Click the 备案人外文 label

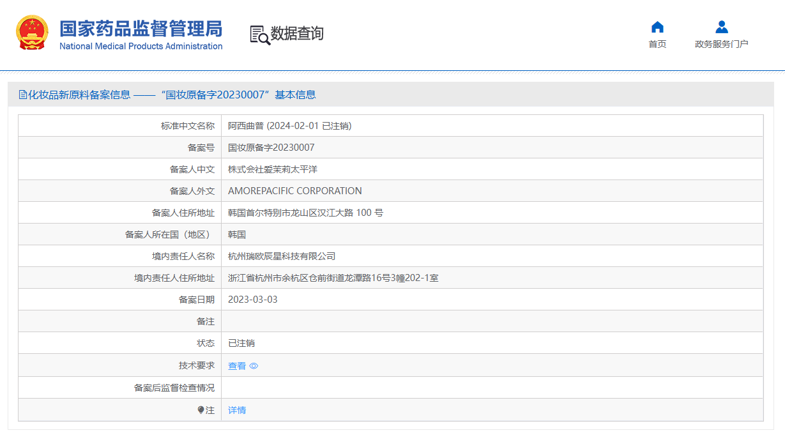[192, 191]
